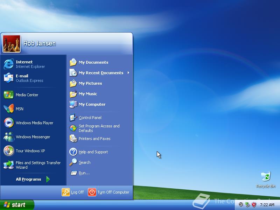Click the green start button
This screenshot has width=280, height=210.
pyautogui.click(x=17, y=205)
